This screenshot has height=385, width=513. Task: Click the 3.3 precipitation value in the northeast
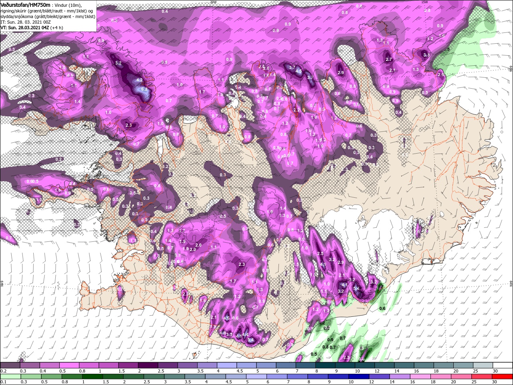(426, 55)
